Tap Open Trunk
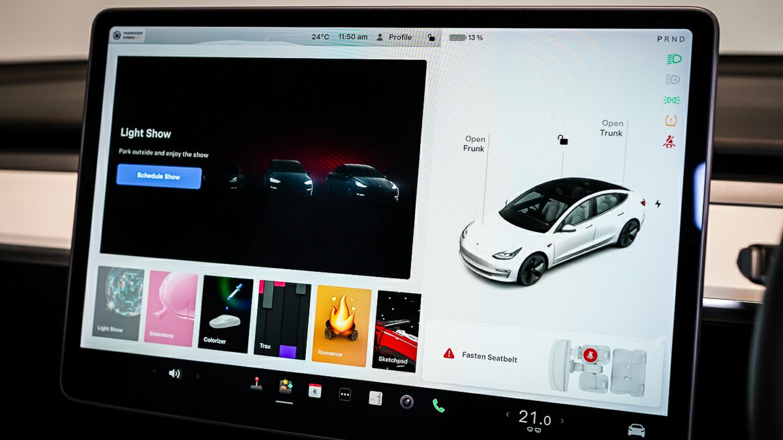This screenshot has width=783, height=440. point(612,128)
